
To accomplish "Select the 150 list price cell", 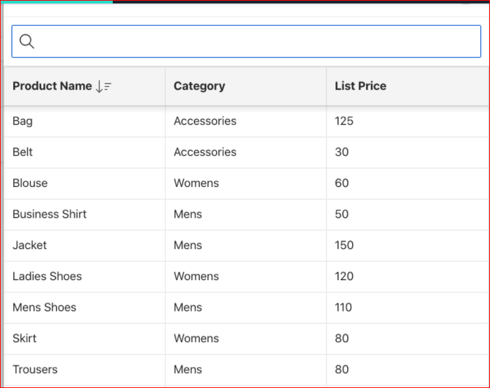I will (408, 245).
